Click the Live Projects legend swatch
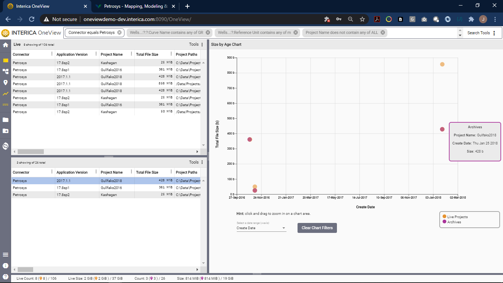This screenshot has width=503, height=283. pos(444,217)
